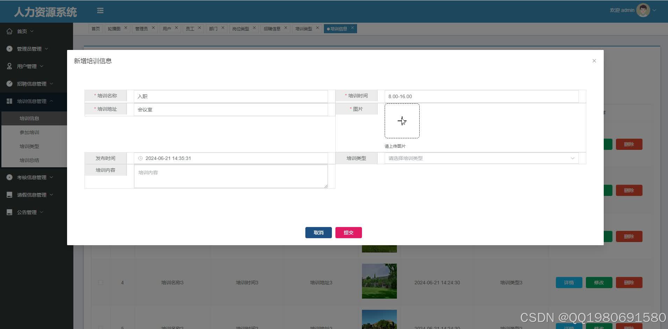Click the topmost red 删除 button in table

[x=629, y=144]
